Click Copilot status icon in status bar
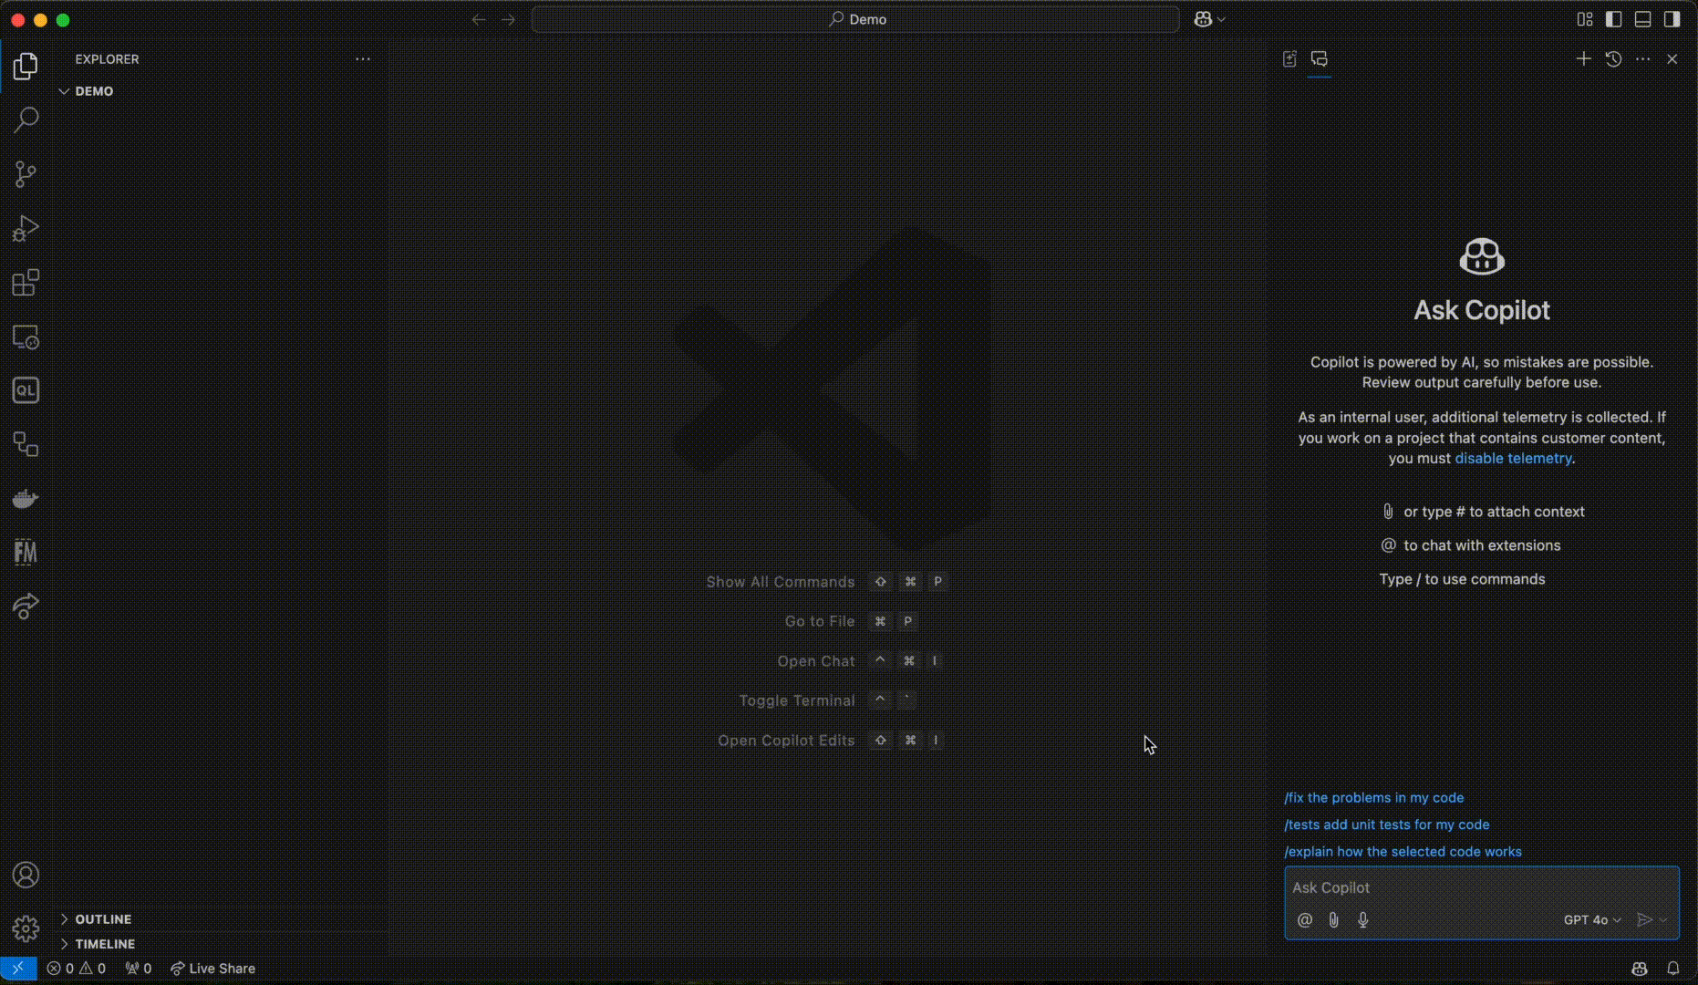The height and width of the screenshot is (985, 1698). tap(1640, 969)
